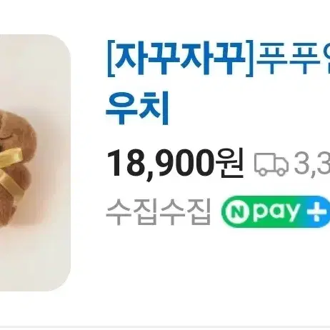Open the product thumbnail image
Screen dimensions: 330x330
(x=35, y=164)
